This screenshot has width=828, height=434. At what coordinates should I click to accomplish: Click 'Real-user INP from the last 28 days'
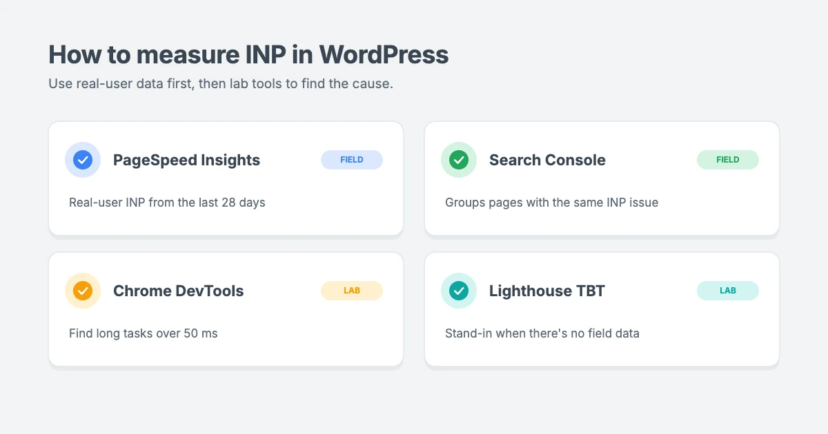(x=167, y=203)
